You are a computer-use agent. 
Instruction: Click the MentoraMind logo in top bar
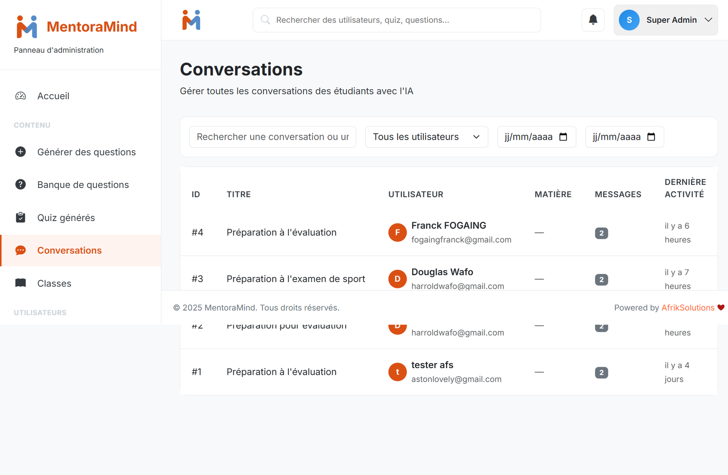[191, 20]
